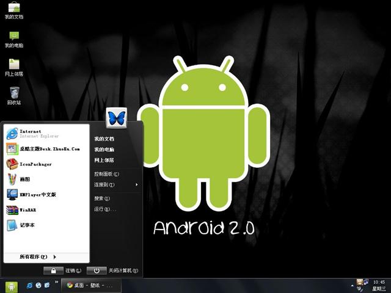Click 我的电脑 in start menu right pane

click(104, 150)
